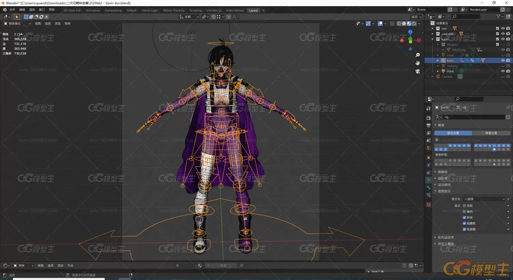513x280 pixels.
Task: Open the Physics properties tab icon
Action: pos(429,165)
